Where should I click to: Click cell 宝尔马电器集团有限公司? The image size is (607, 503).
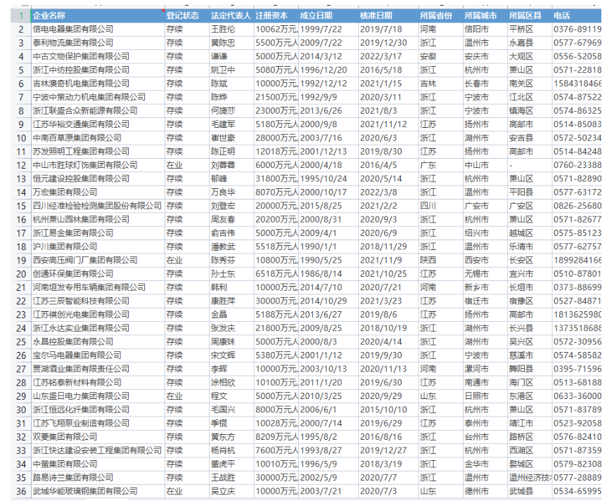[x=98, y=355]
